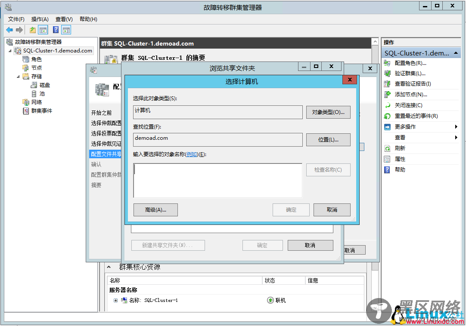
Task: Click 重置最近的事件(R) action icon
Action: [387, 116]
